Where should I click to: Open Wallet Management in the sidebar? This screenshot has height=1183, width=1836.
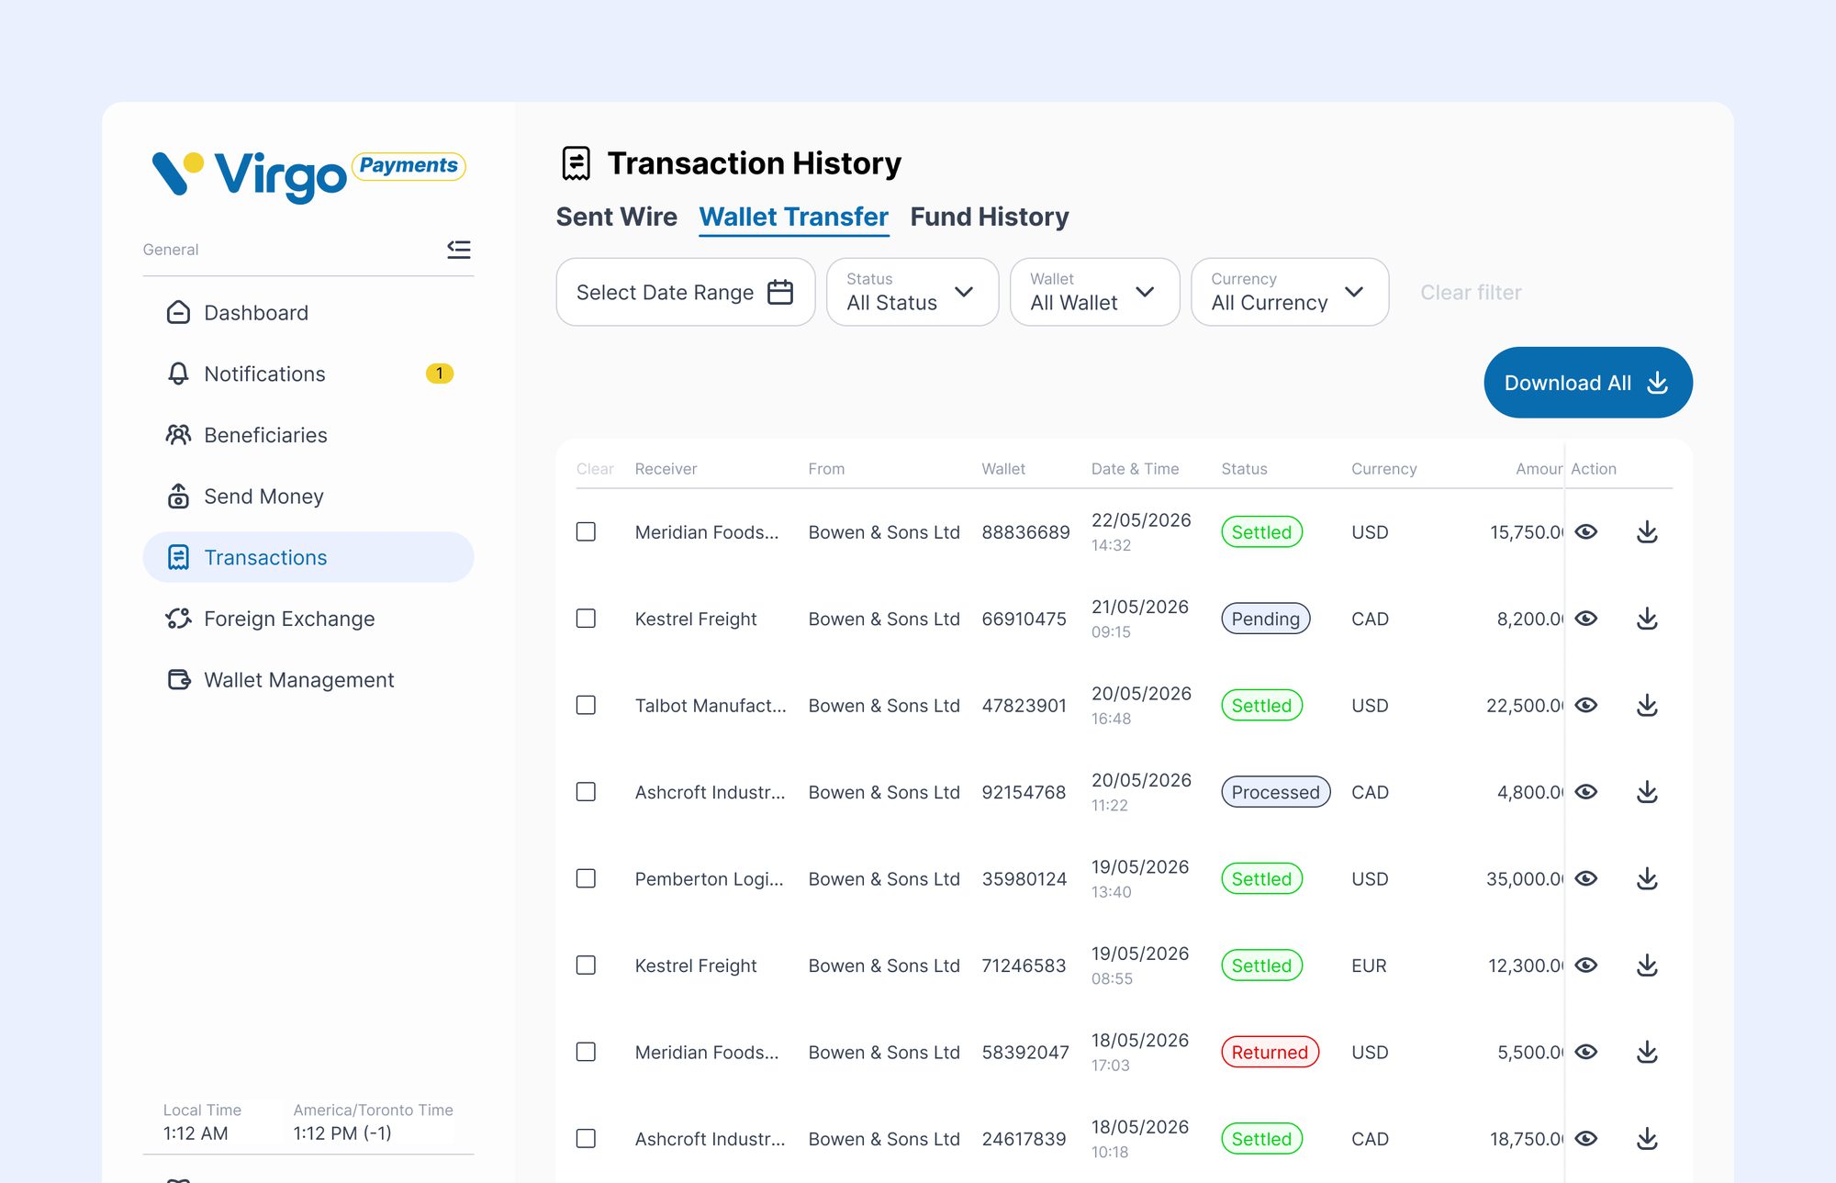pos(308,680)
